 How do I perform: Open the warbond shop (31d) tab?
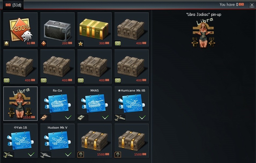click(13, 5)
